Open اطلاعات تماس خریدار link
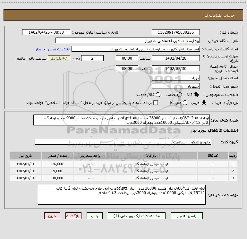Screen dimensions: 247x239 tap(53, 49)
